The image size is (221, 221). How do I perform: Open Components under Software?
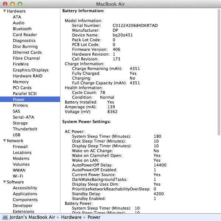coord(25,200)
